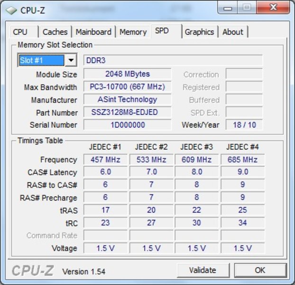Open the Graphics tab
Screen dimensions: 295x285
click(x=199, y=32)
